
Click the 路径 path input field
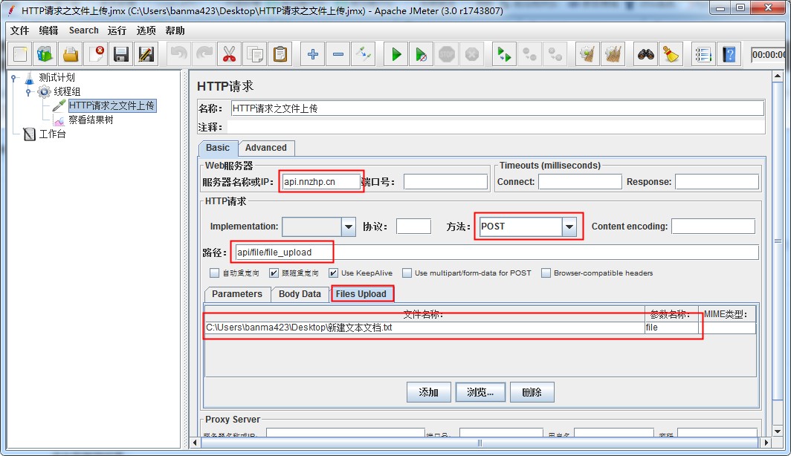[x=496, y=253]
